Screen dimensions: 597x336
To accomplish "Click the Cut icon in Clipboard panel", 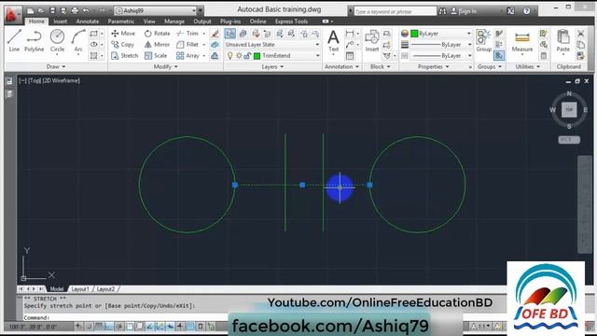I will coord(580,34).
